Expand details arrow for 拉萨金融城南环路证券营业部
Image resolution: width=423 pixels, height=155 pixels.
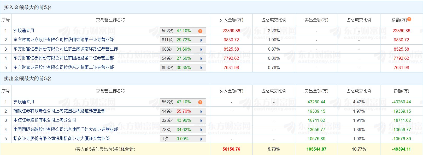click(201, 49)
